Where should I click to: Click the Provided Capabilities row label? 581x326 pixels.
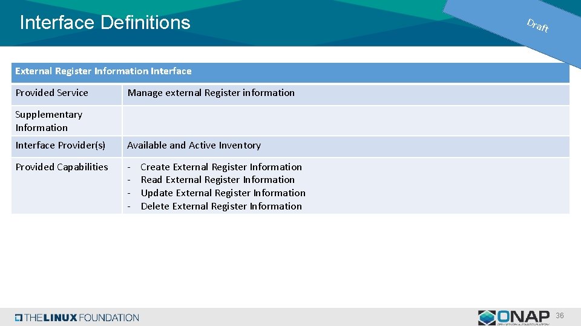(x=62, y=167)
